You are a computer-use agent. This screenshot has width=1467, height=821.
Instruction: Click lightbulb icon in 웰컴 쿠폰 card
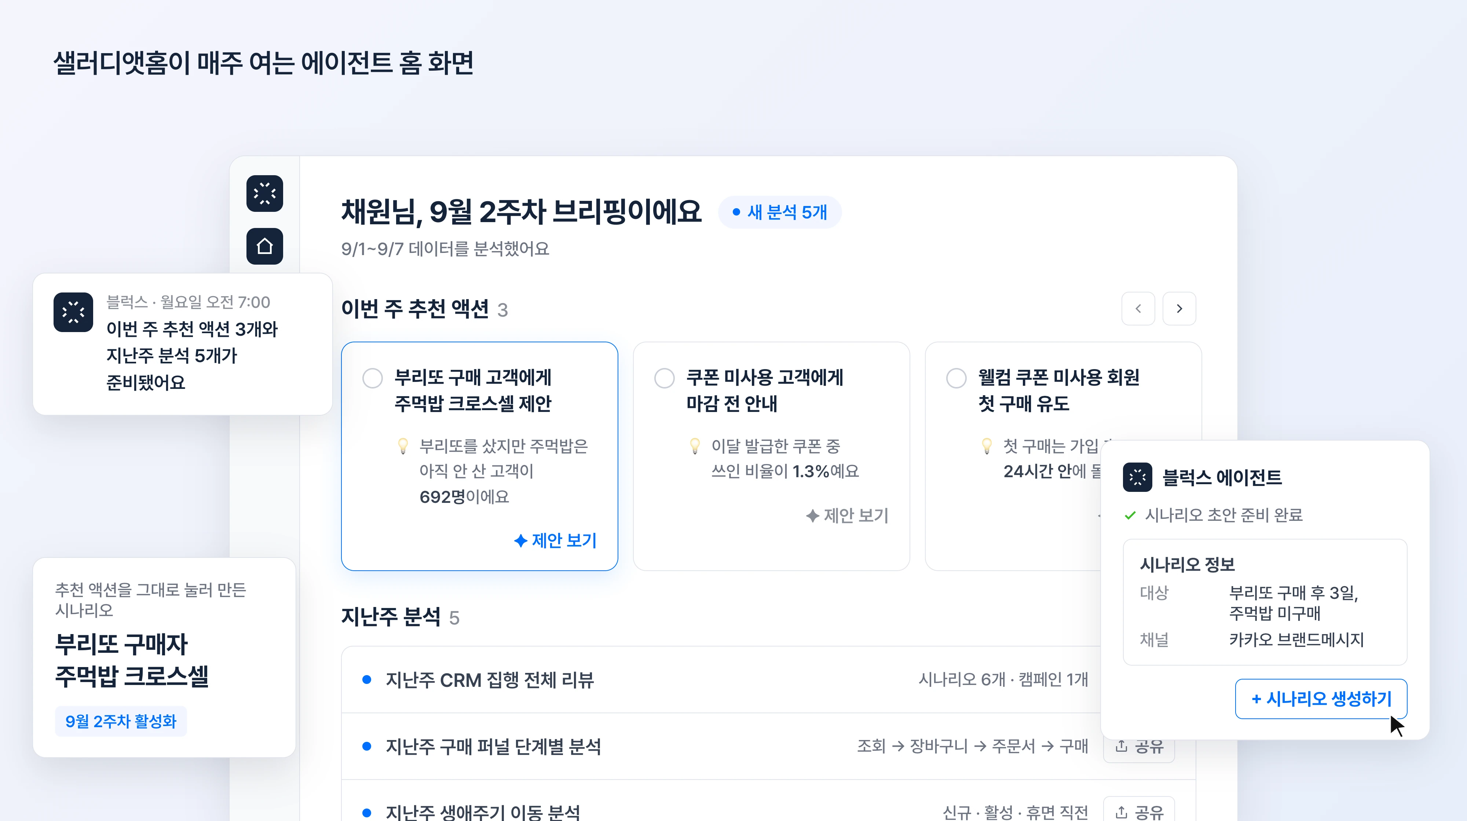tap(987, 446)
